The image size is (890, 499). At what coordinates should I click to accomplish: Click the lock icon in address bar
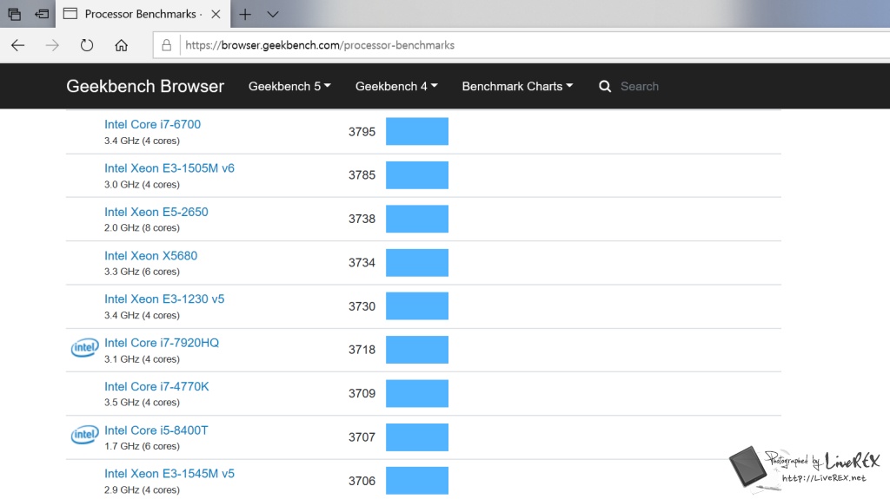(166, 45)
